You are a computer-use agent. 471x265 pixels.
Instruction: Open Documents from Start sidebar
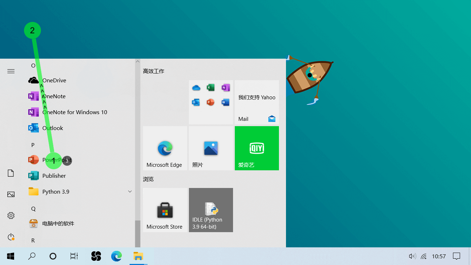tap(11, 173)
